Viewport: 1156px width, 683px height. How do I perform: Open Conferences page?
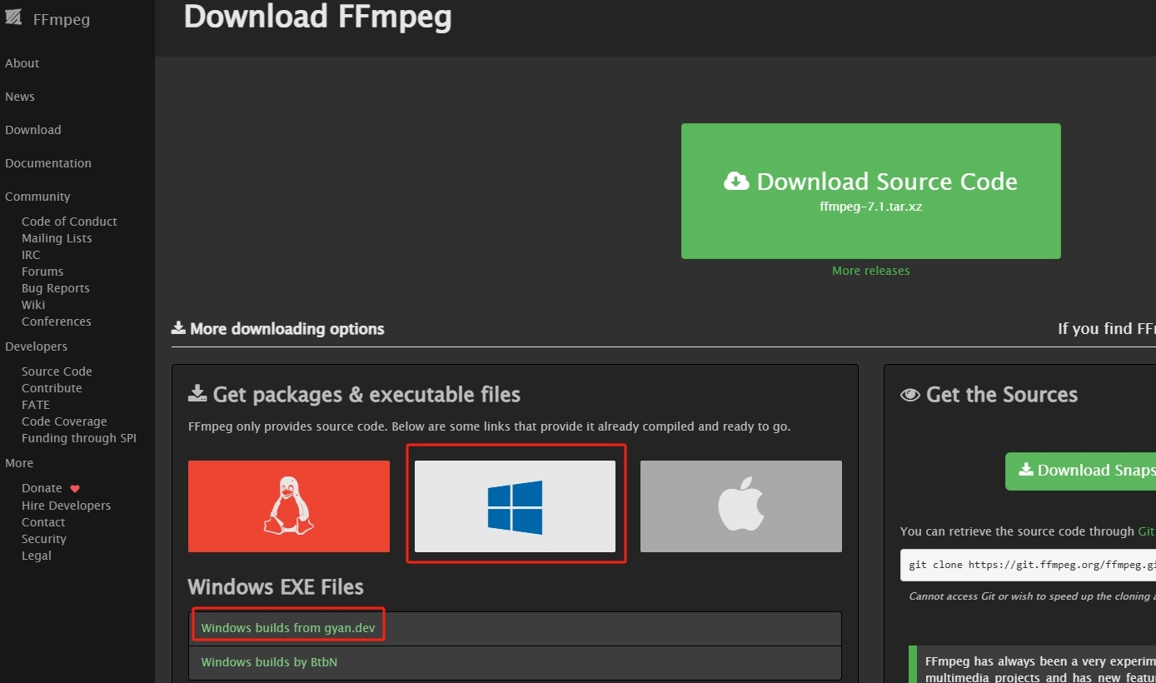tap(57, 322)
